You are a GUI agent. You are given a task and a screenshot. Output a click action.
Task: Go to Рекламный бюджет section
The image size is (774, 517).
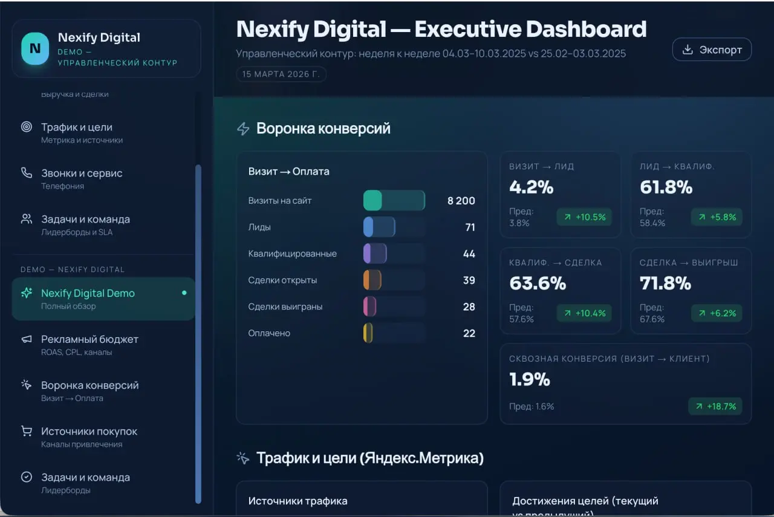(103, 345)
